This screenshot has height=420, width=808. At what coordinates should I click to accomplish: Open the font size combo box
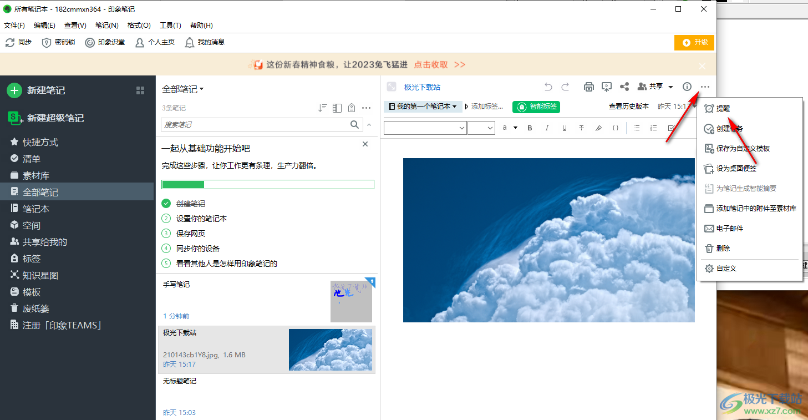pos(481,128)
